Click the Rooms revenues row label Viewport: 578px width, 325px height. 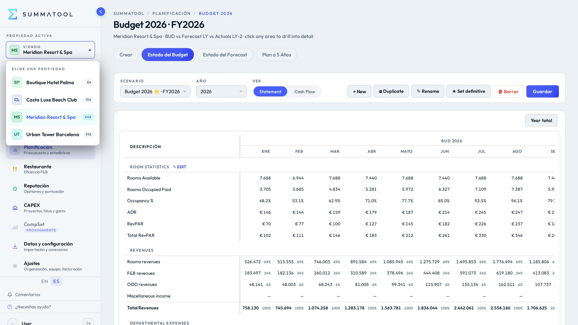(x=144, y=262)
